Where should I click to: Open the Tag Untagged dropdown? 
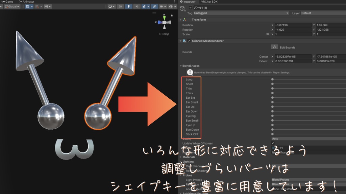(241, 13)
